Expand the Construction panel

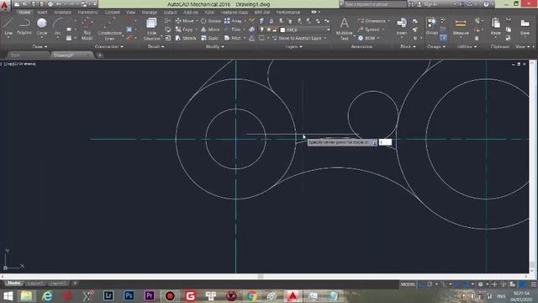[x=109, y=47]
